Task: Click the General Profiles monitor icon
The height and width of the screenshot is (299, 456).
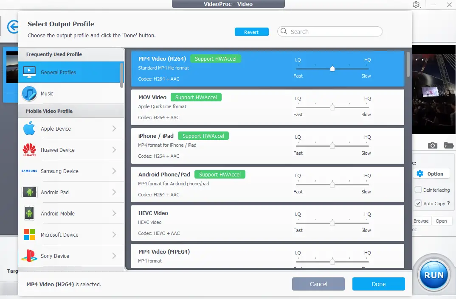Action: point(29,72)
